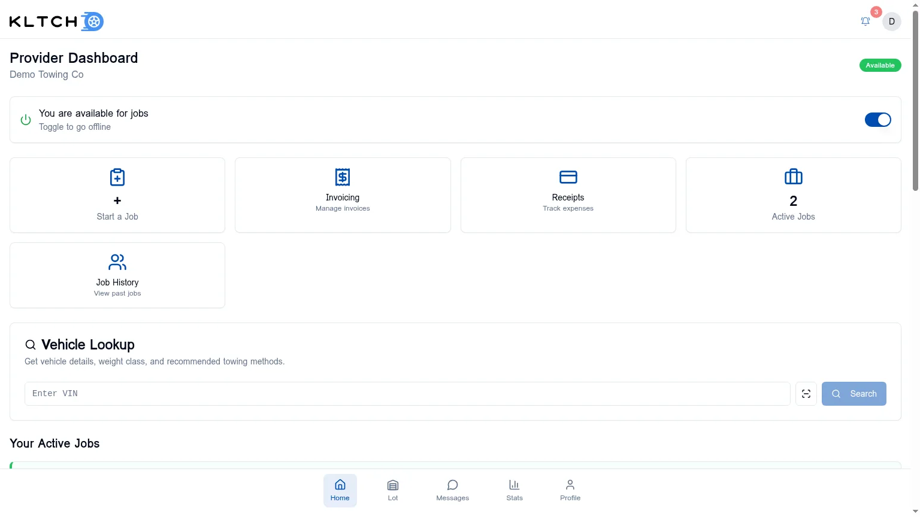Open notifications bell with 3 badge
This screenshot has height=517, width=920.
point(865,22)
